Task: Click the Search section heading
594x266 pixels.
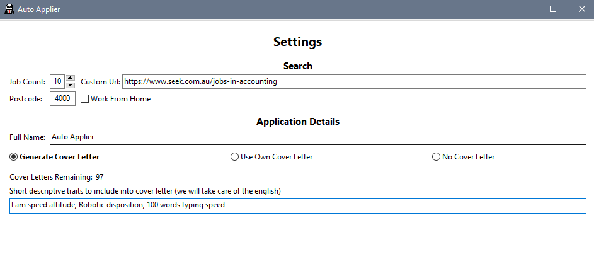Action: coord(298,66)
